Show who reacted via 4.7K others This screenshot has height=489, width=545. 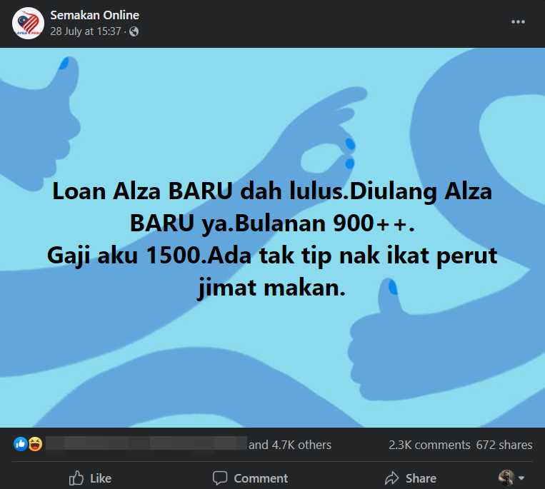(x=290, y=445)
